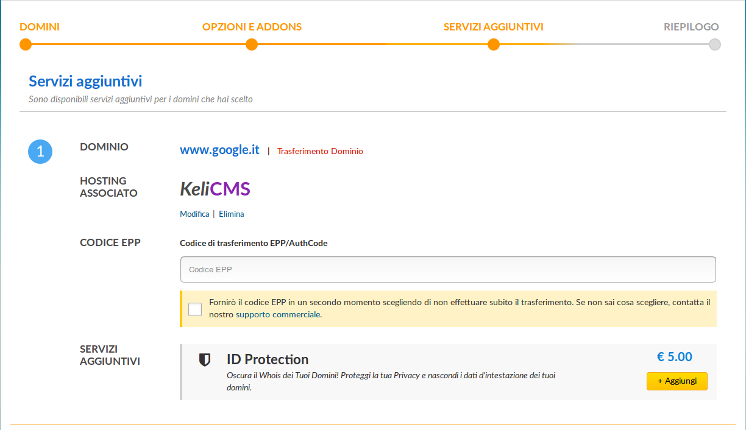
Task: Click the grey Riepilogo step circle
Action: 715,44
